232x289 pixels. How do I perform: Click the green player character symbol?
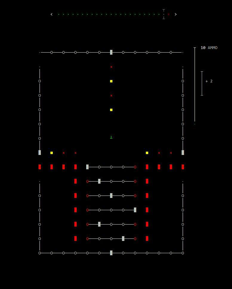[x=111, y=137]
